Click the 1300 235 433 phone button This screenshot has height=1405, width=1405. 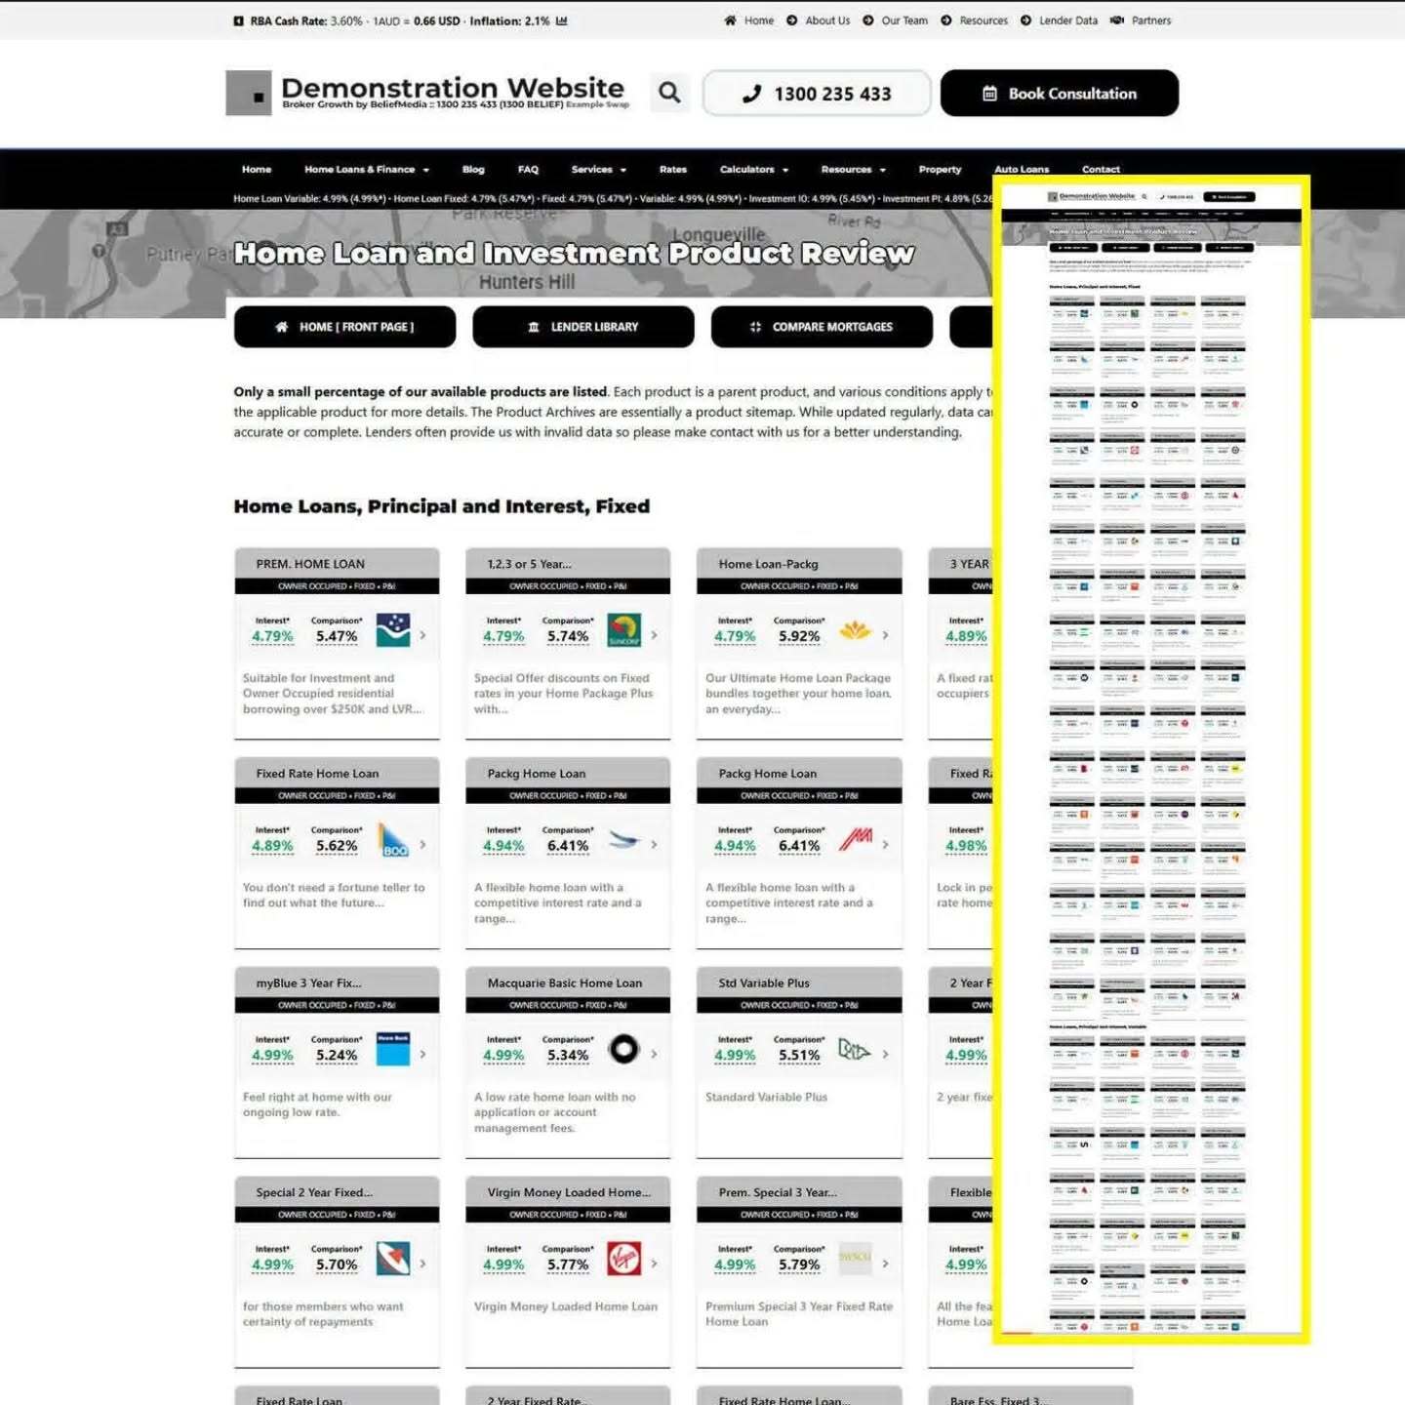point(817,94)
